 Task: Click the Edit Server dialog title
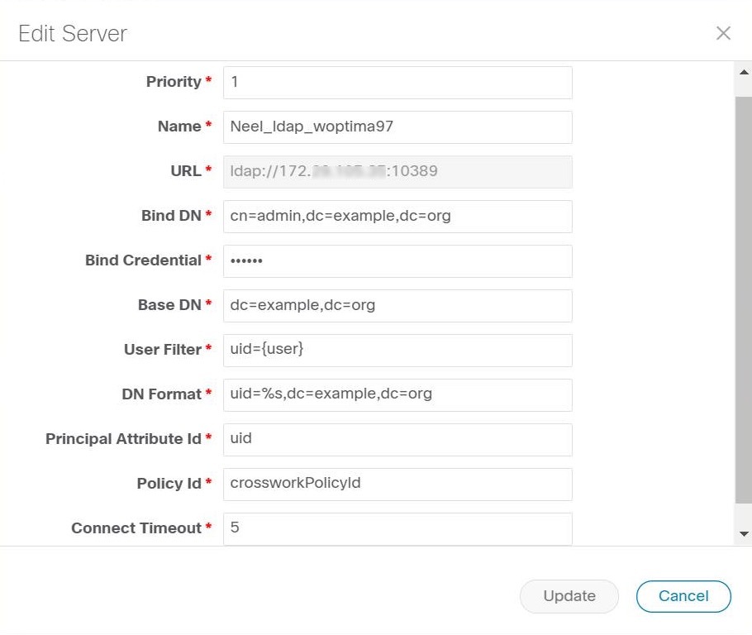[72, 34]
